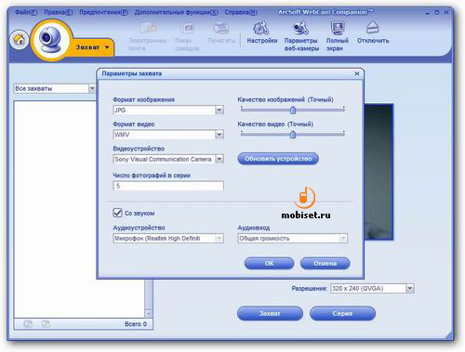Click Обновить устройство button
The height and width of the screenshot is (352, 465).
(x=278, y=159)
